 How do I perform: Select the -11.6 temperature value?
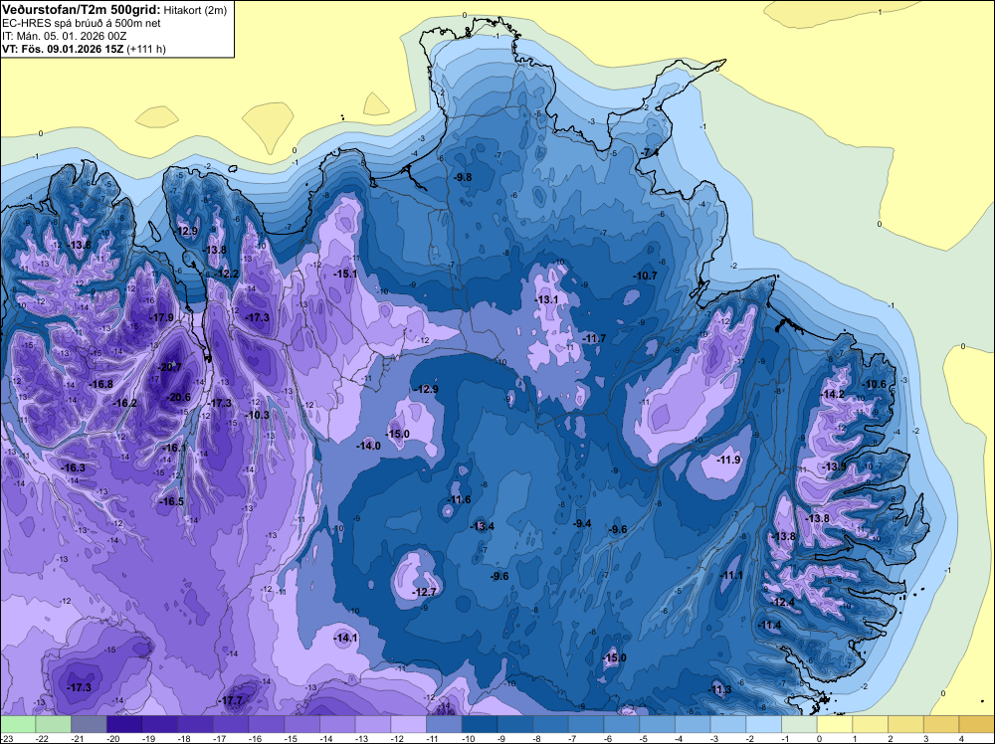459,499
